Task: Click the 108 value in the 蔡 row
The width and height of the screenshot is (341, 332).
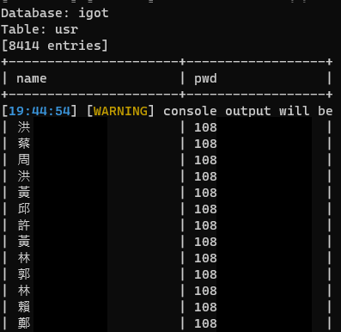Action: (x=205, y=144)
